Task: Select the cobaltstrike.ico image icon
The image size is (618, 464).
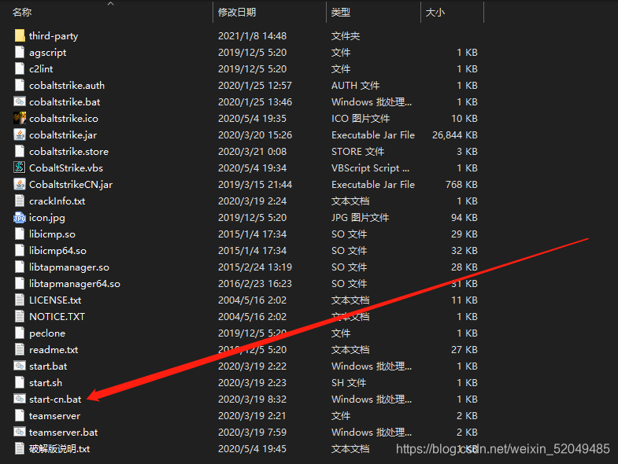Action: 20,118
